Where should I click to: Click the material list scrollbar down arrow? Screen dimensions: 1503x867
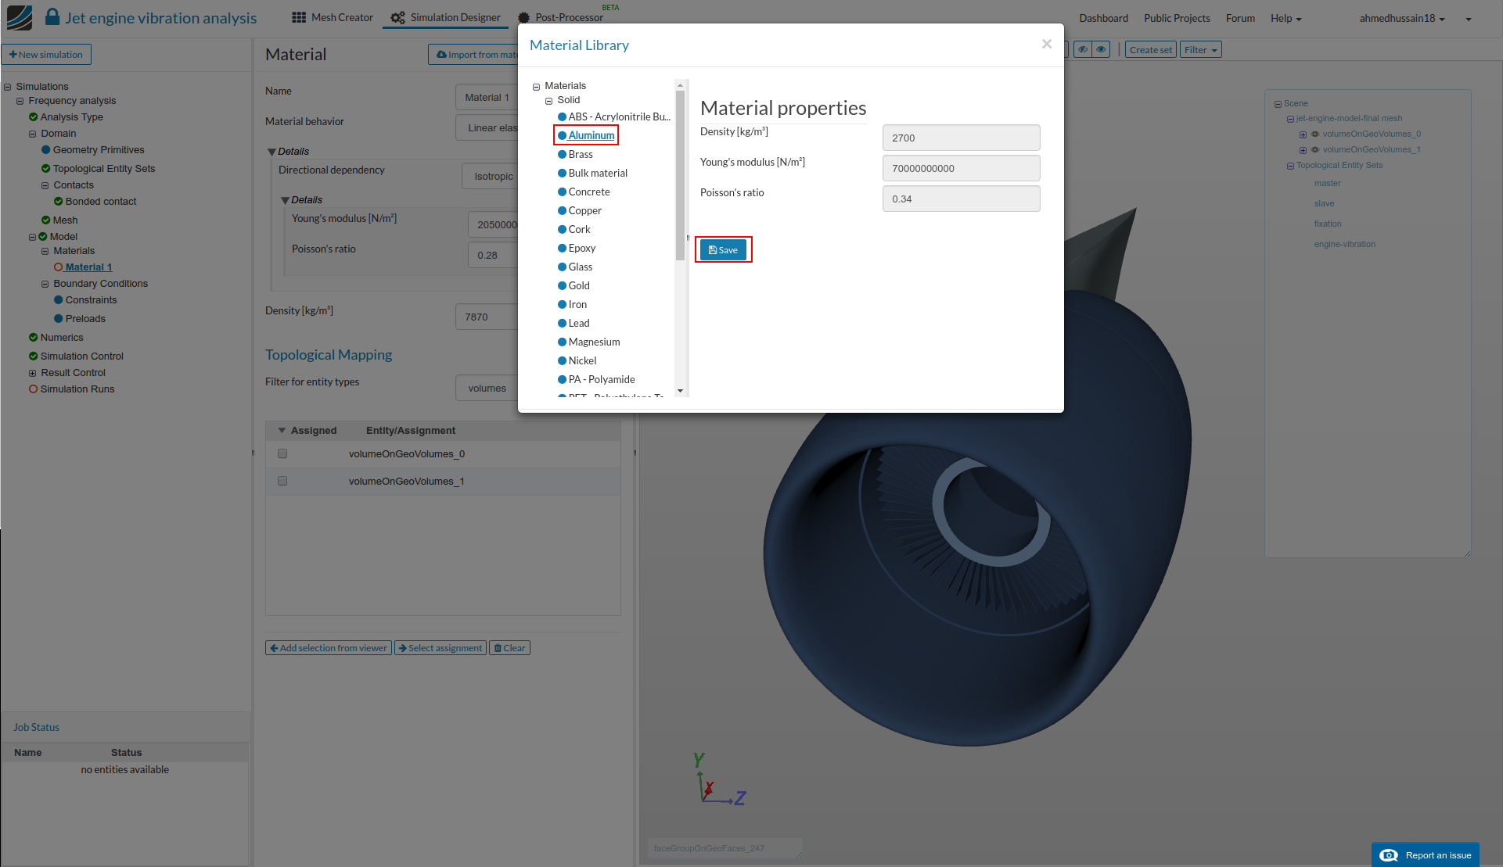(x=680, y=391)
